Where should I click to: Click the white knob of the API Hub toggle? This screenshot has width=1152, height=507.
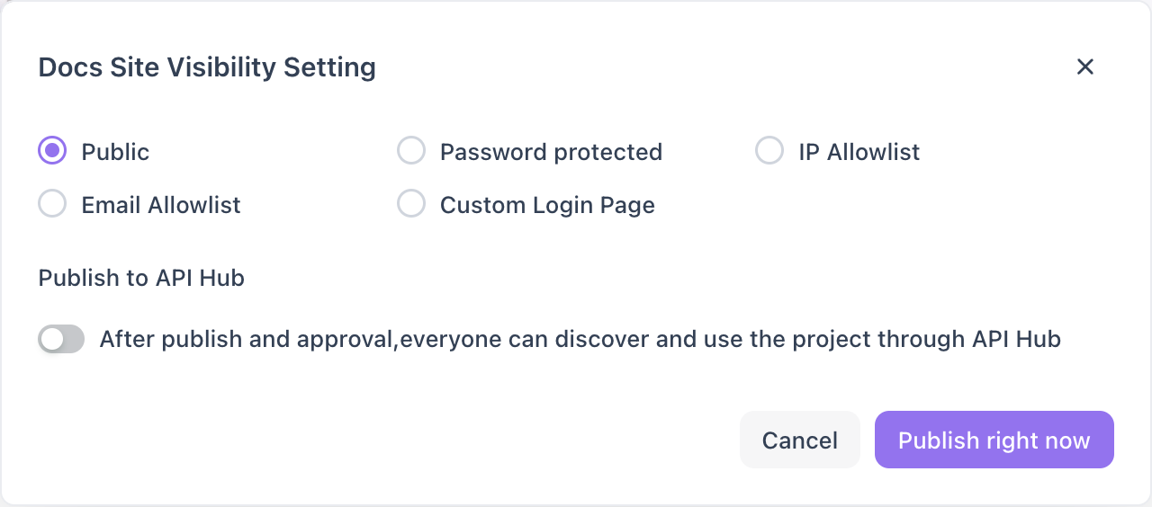52,339
